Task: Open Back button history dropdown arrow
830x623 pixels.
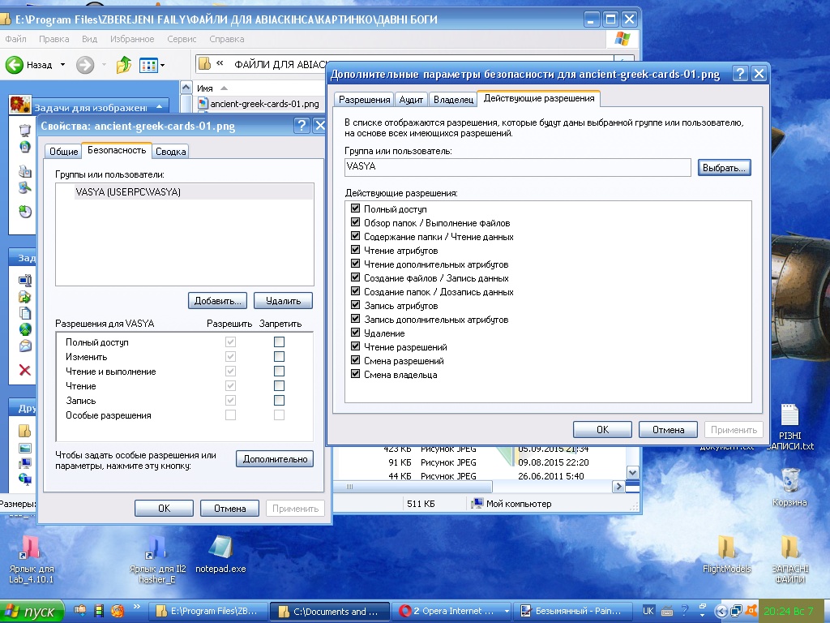Action: 62,65
